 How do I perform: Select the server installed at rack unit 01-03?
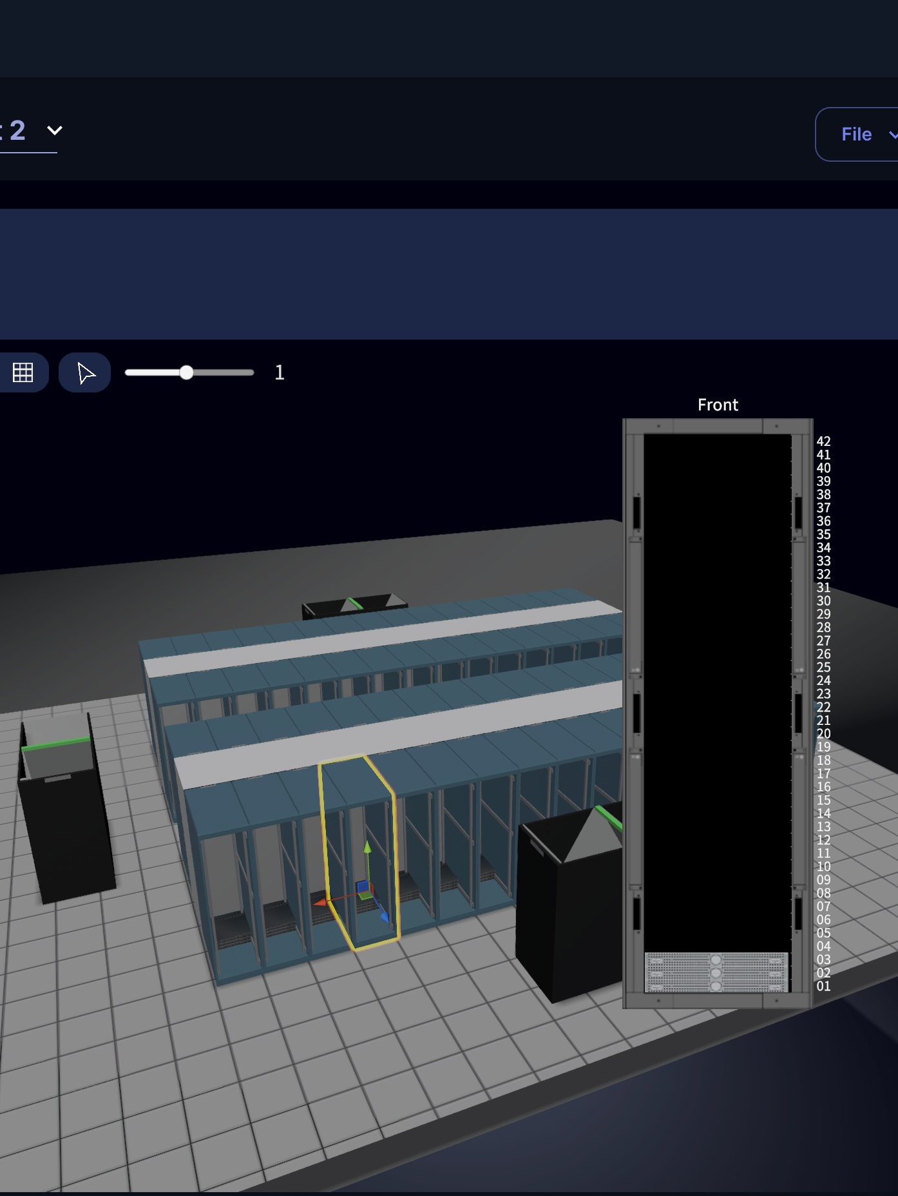716,972
